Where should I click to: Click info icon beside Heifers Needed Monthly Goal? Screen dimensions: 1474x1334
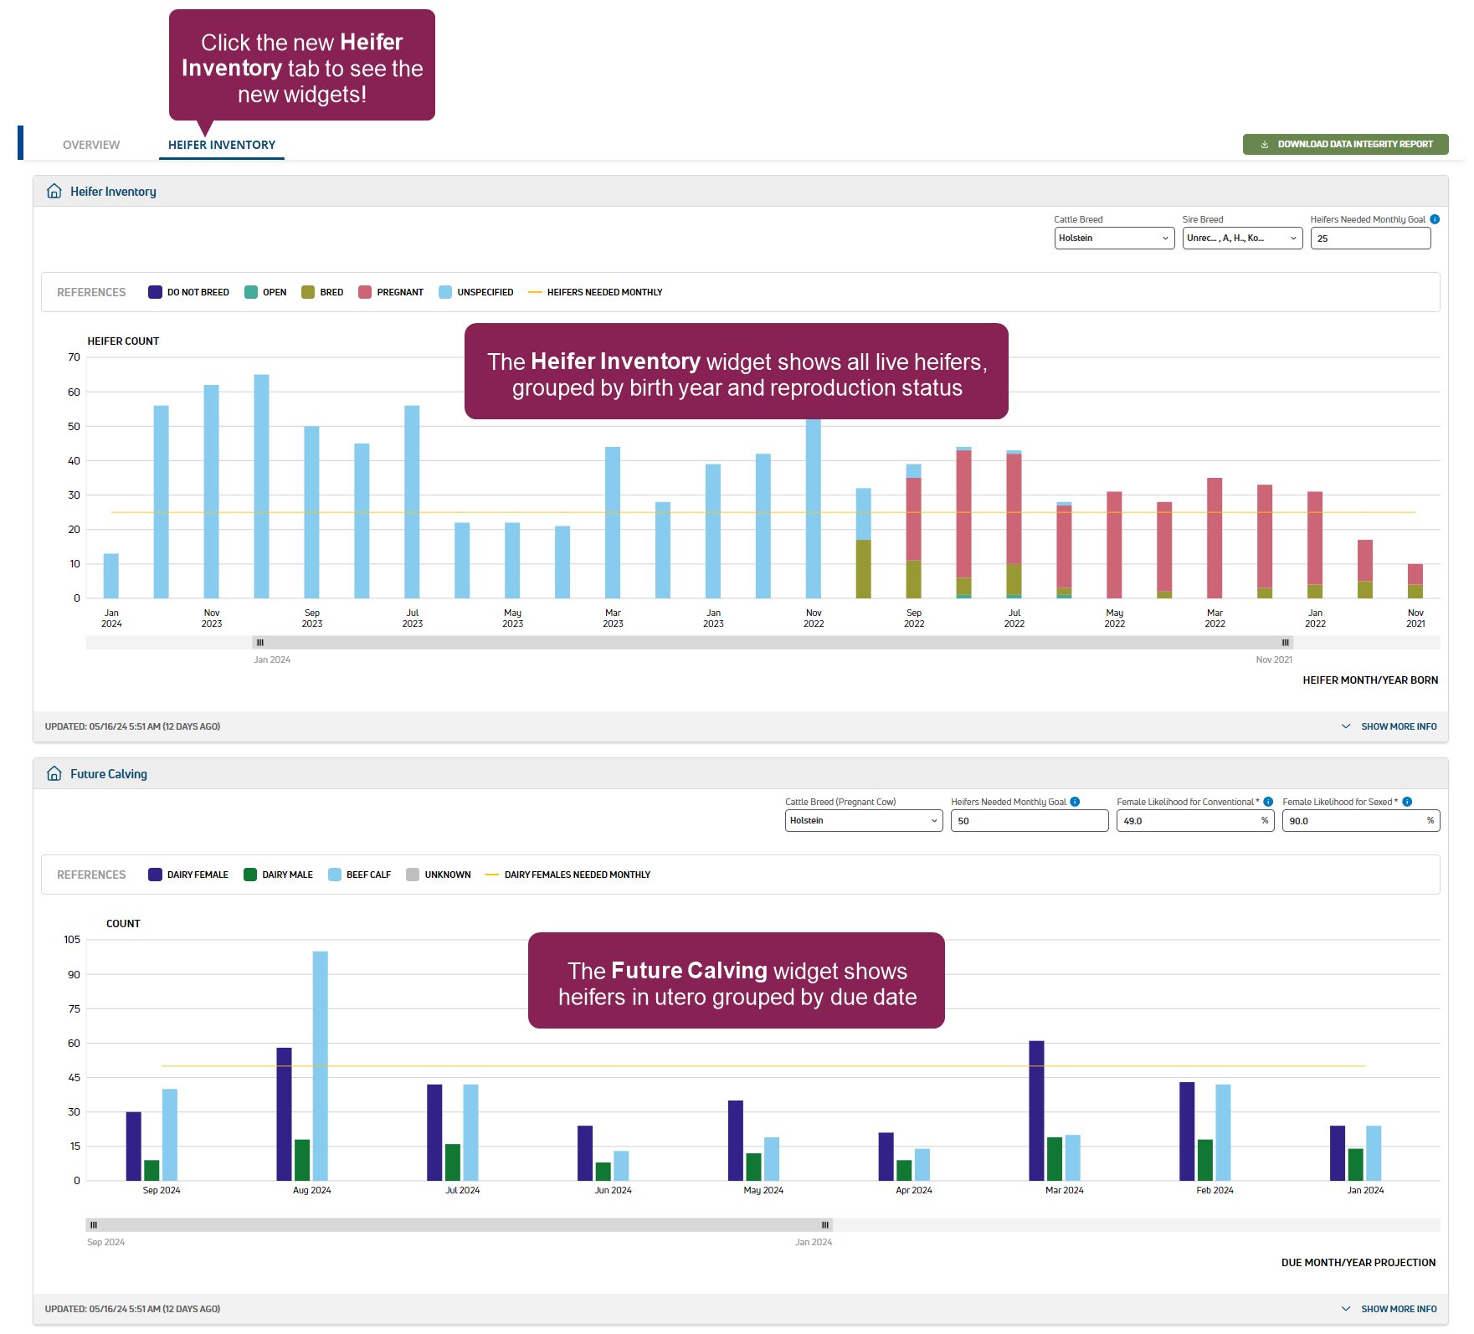(1435, 219)
